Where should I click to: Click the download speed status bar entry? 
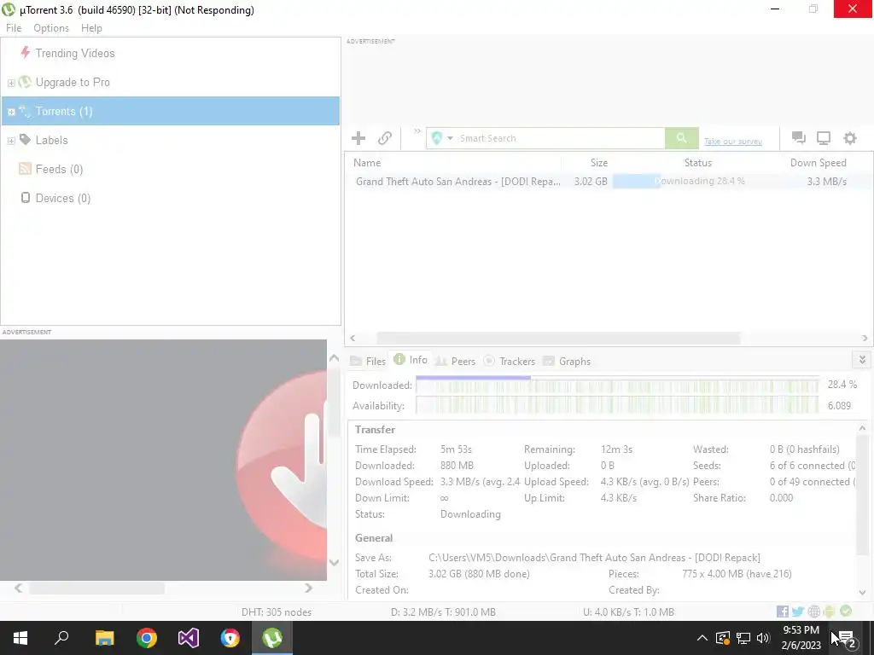point(443,612)
